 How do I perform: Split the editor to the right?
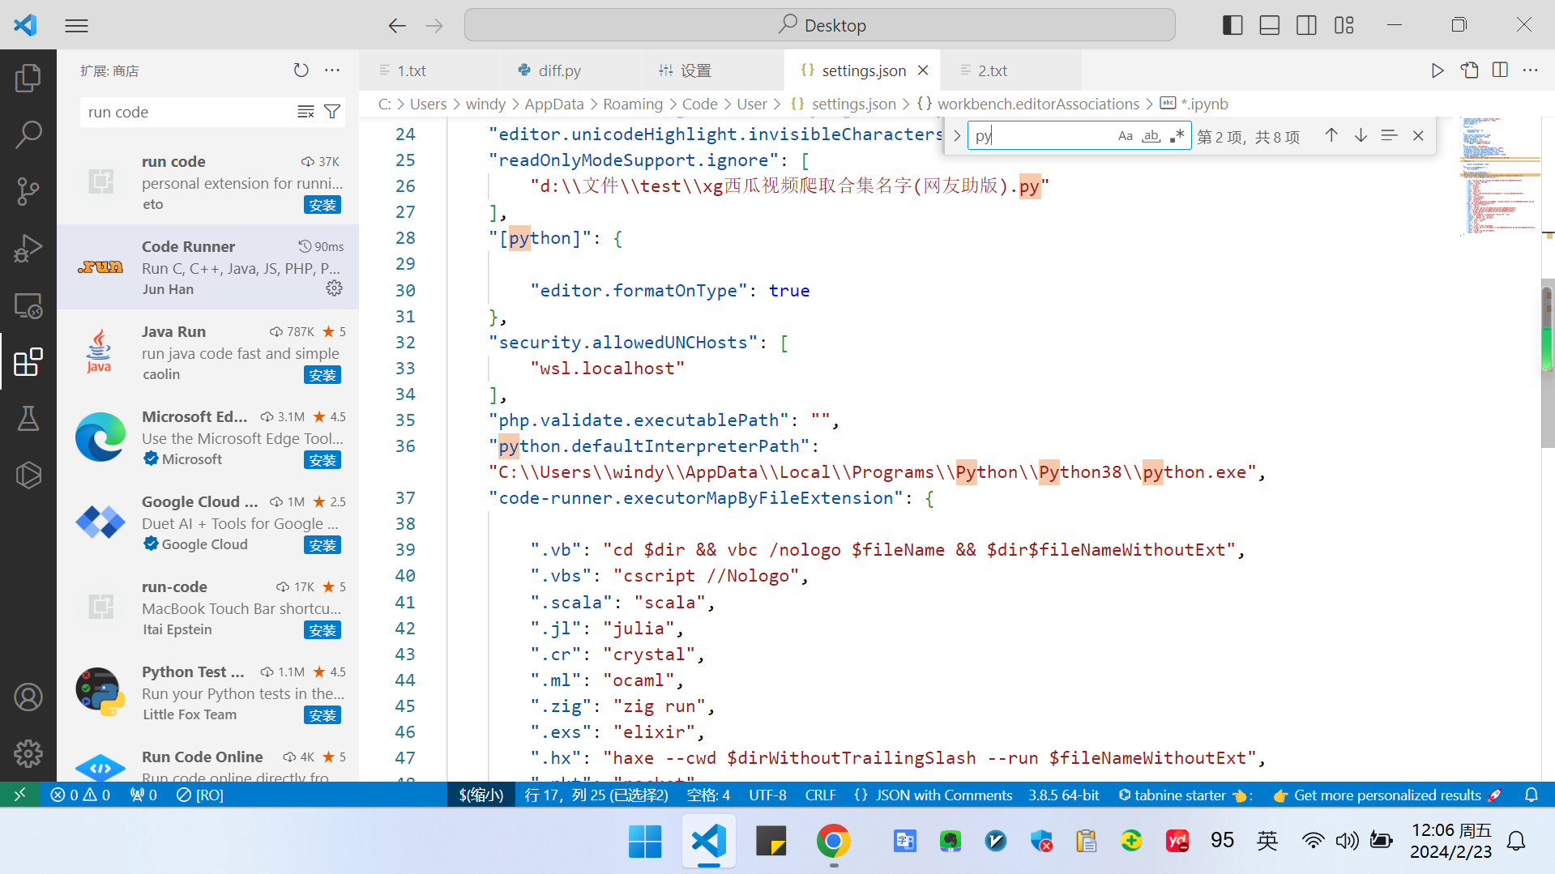1500,70
